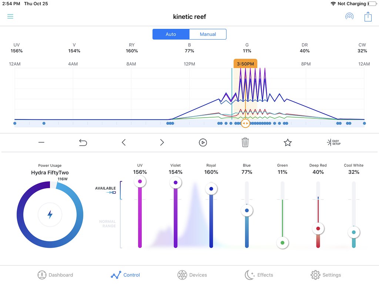Click the undo arrow icon
The image size is (379, 284).
tap(83, 142)
